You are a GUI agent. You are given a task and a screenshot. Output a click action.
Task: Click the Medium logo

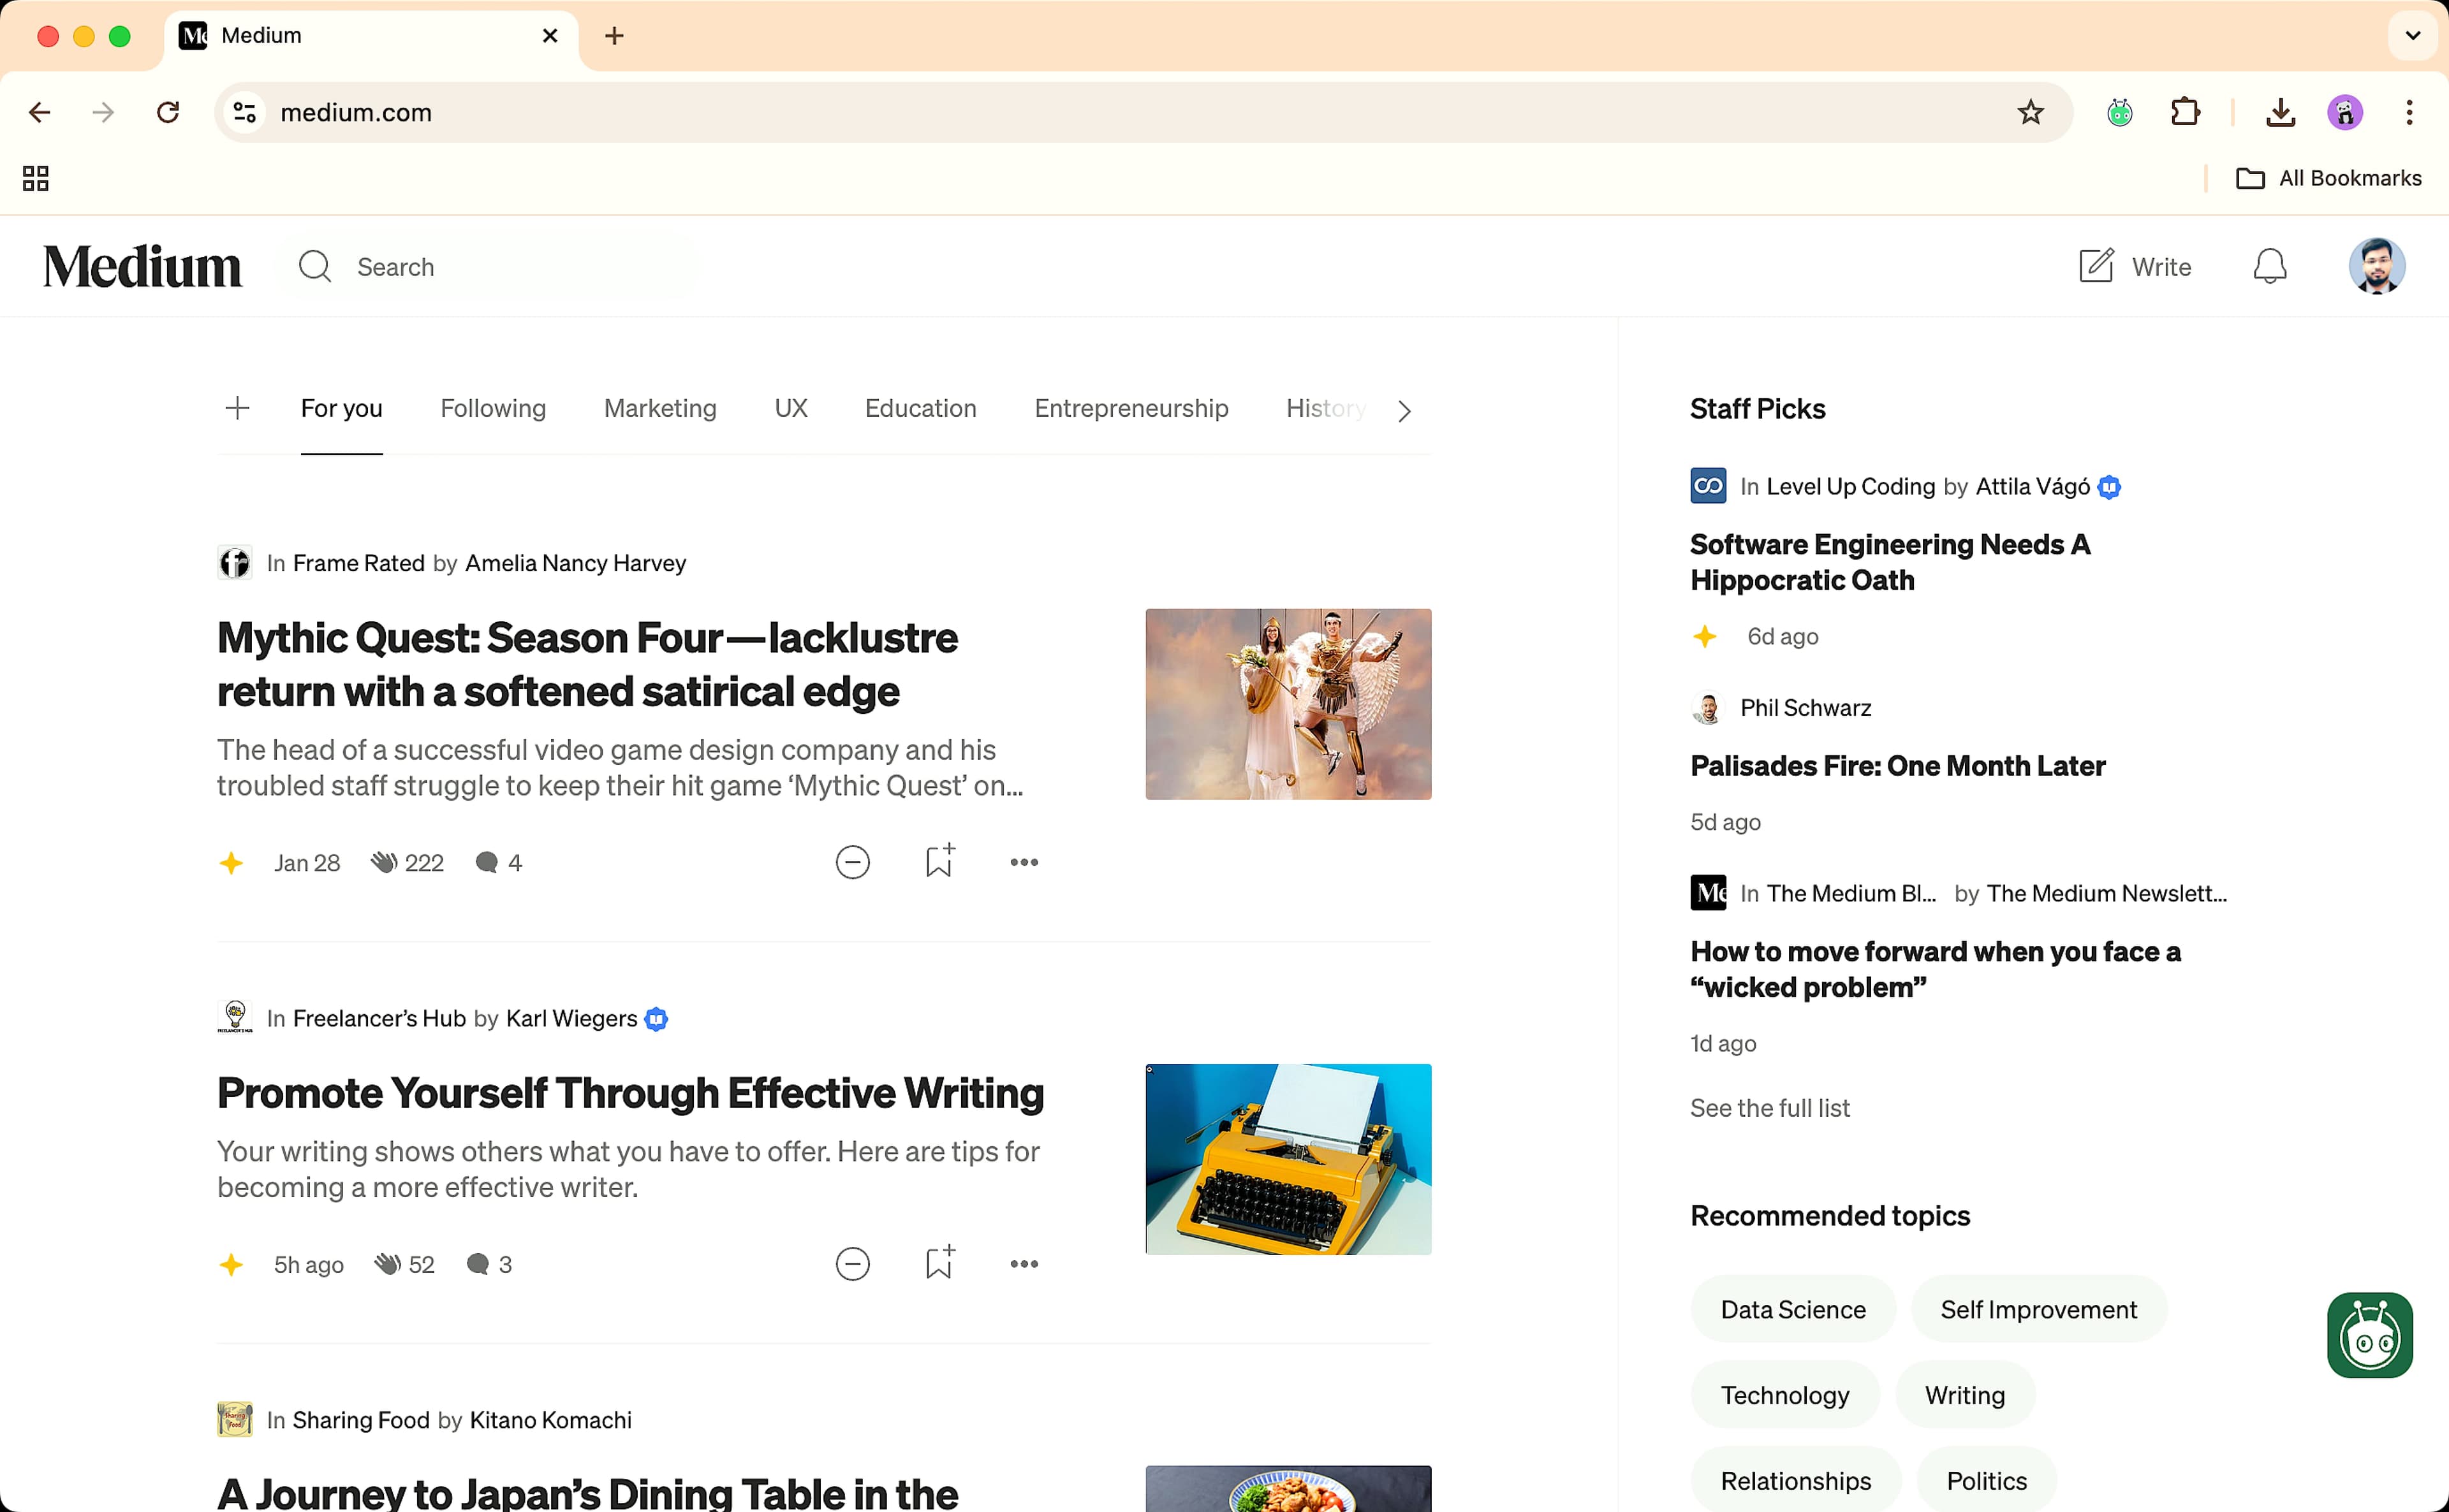[x=142, y=267]
